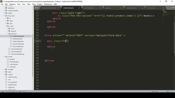Expand the lang folder

5,21
